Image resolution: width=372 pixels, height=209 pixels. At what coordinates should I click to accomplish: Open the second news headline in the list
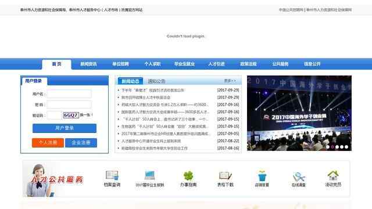click(x=146, y=98)
